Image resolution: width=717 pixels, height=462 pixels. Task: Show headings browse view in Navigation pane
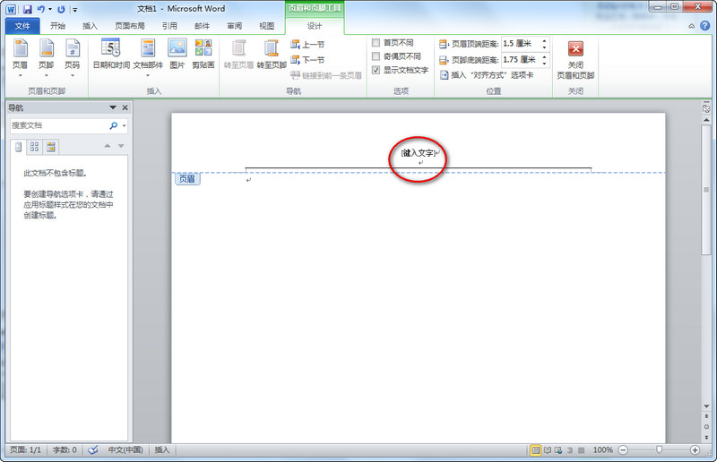click(18, 147)
